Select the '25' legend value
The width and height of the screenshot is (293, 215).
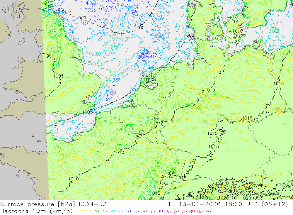click(104, 212)
